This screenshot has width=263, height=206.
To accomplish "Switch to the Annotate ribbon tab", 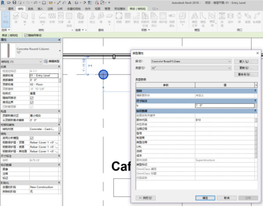I will pos(50,9).
